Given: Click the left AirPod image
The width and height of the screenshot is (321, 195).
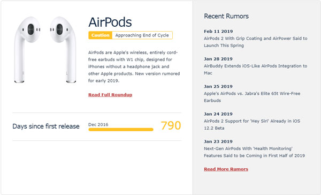Looking at the screenshot, I should [27, 50].
